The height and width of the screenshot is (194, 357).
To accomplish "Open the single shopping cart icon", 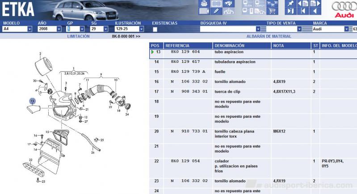I will click(272, 11).
